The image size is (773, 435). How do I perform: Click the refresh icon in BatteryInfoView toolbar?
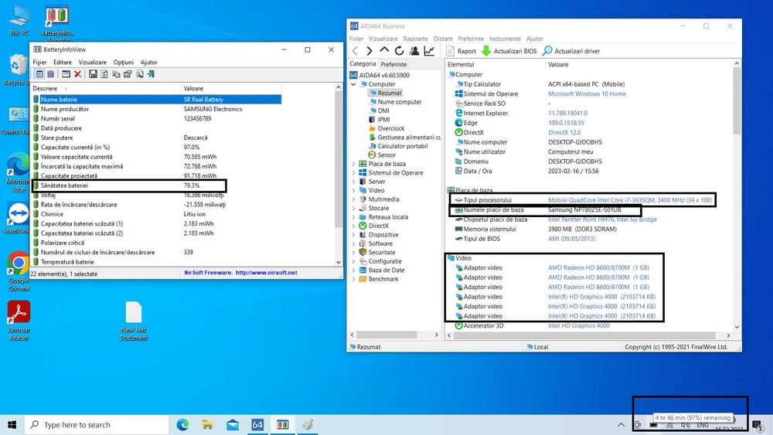coord(104,74)
